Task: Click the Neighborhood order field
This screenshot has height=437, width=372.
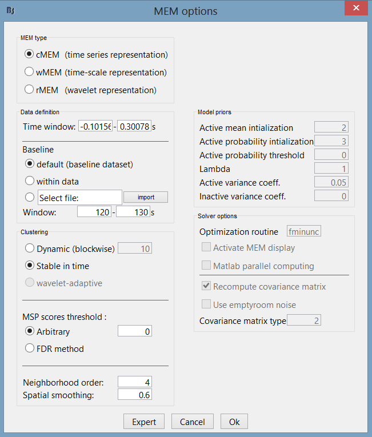Action: coord(135,382)
